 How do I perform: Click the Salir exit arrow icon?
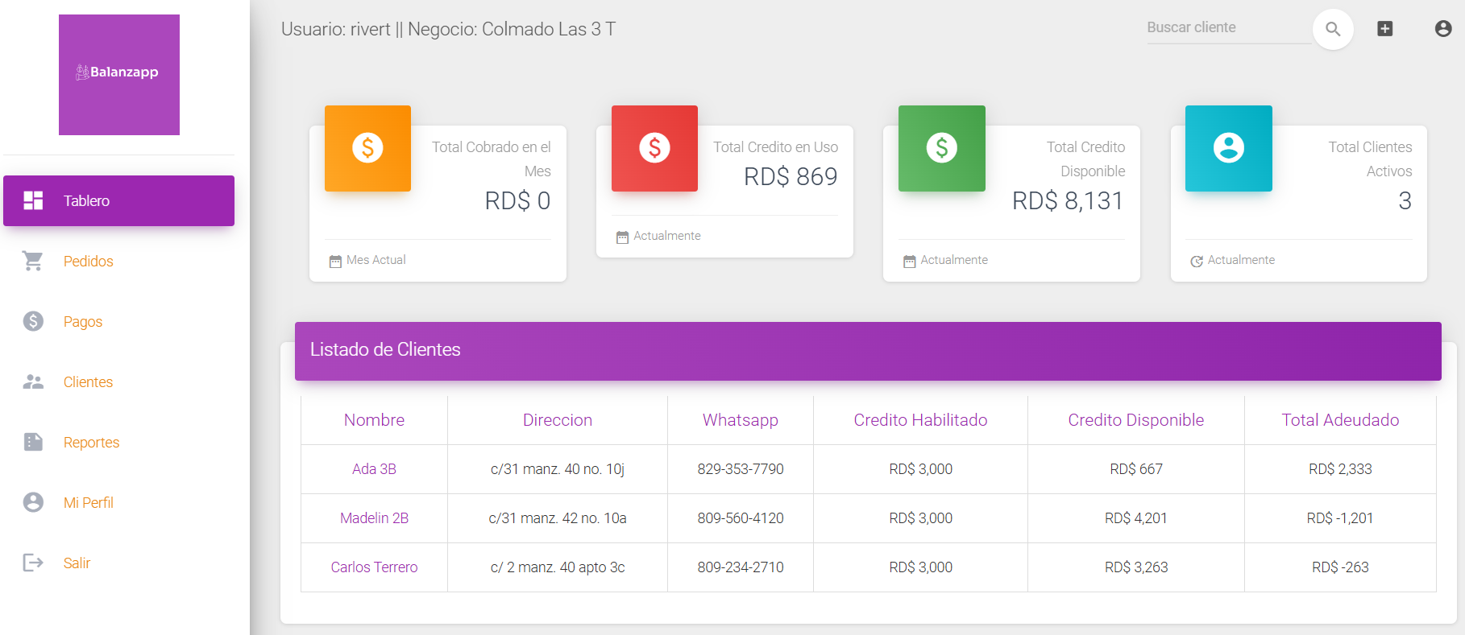33,563
